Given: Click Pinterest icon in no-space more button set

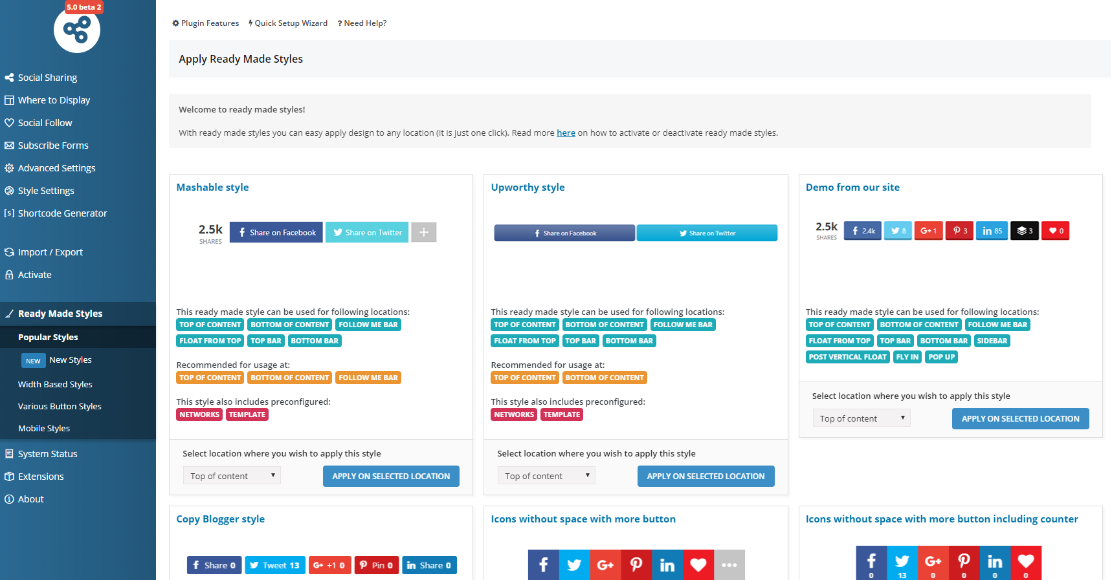Looking at the screenshot, I should 636,564.
